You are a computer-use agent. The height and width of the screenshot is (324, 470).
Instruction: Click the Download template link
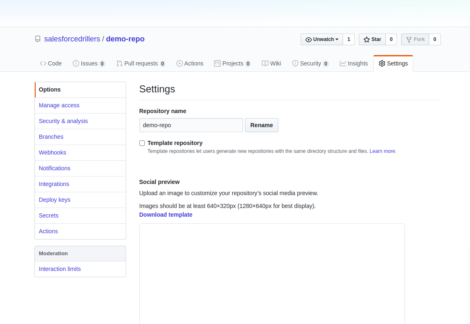[166, 215]
